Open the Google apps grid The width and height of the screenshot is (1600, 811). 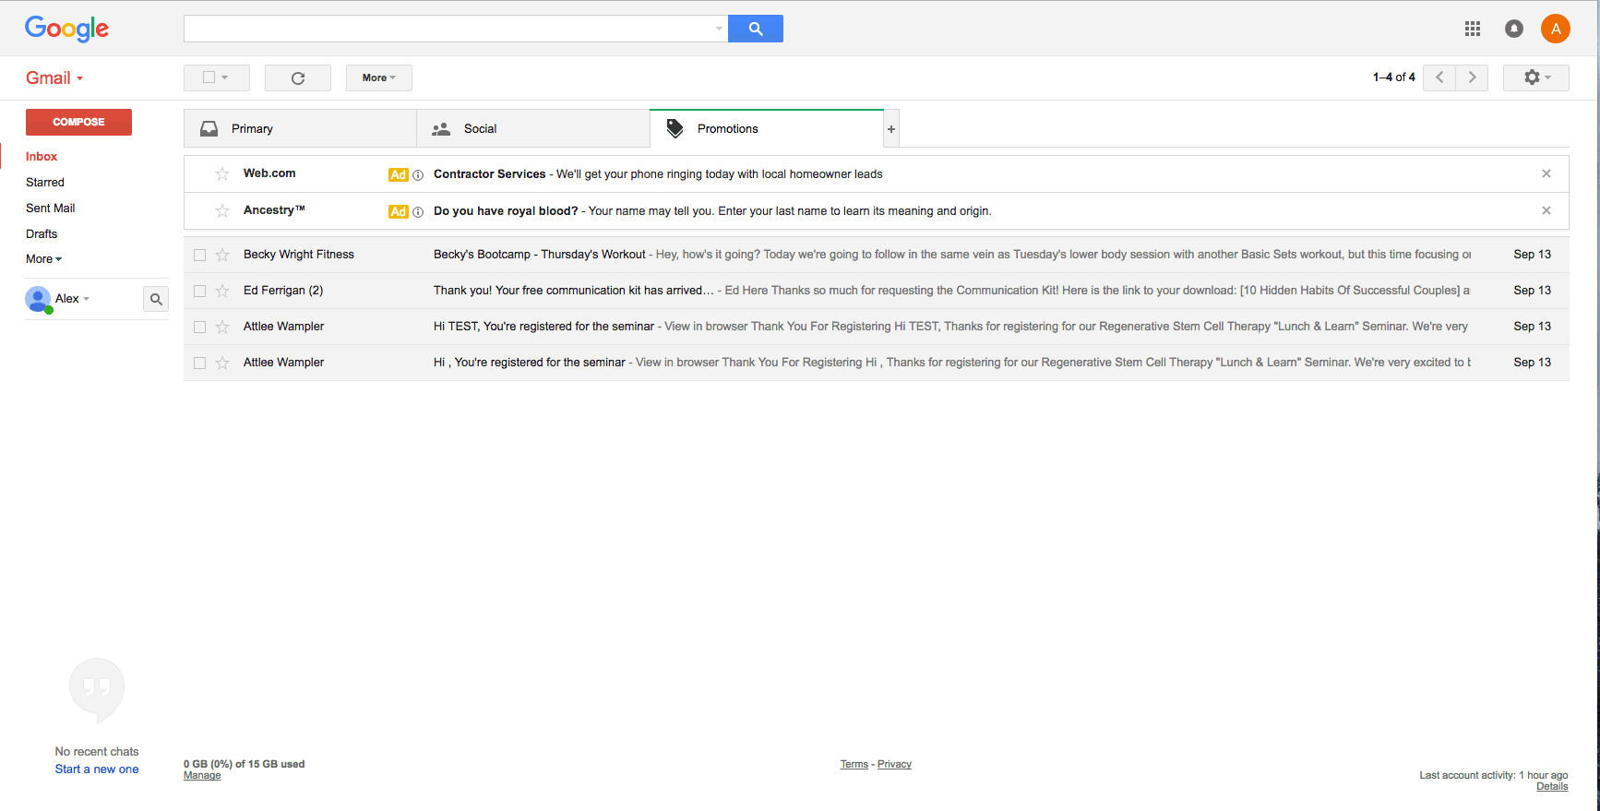coord(1472,29)
